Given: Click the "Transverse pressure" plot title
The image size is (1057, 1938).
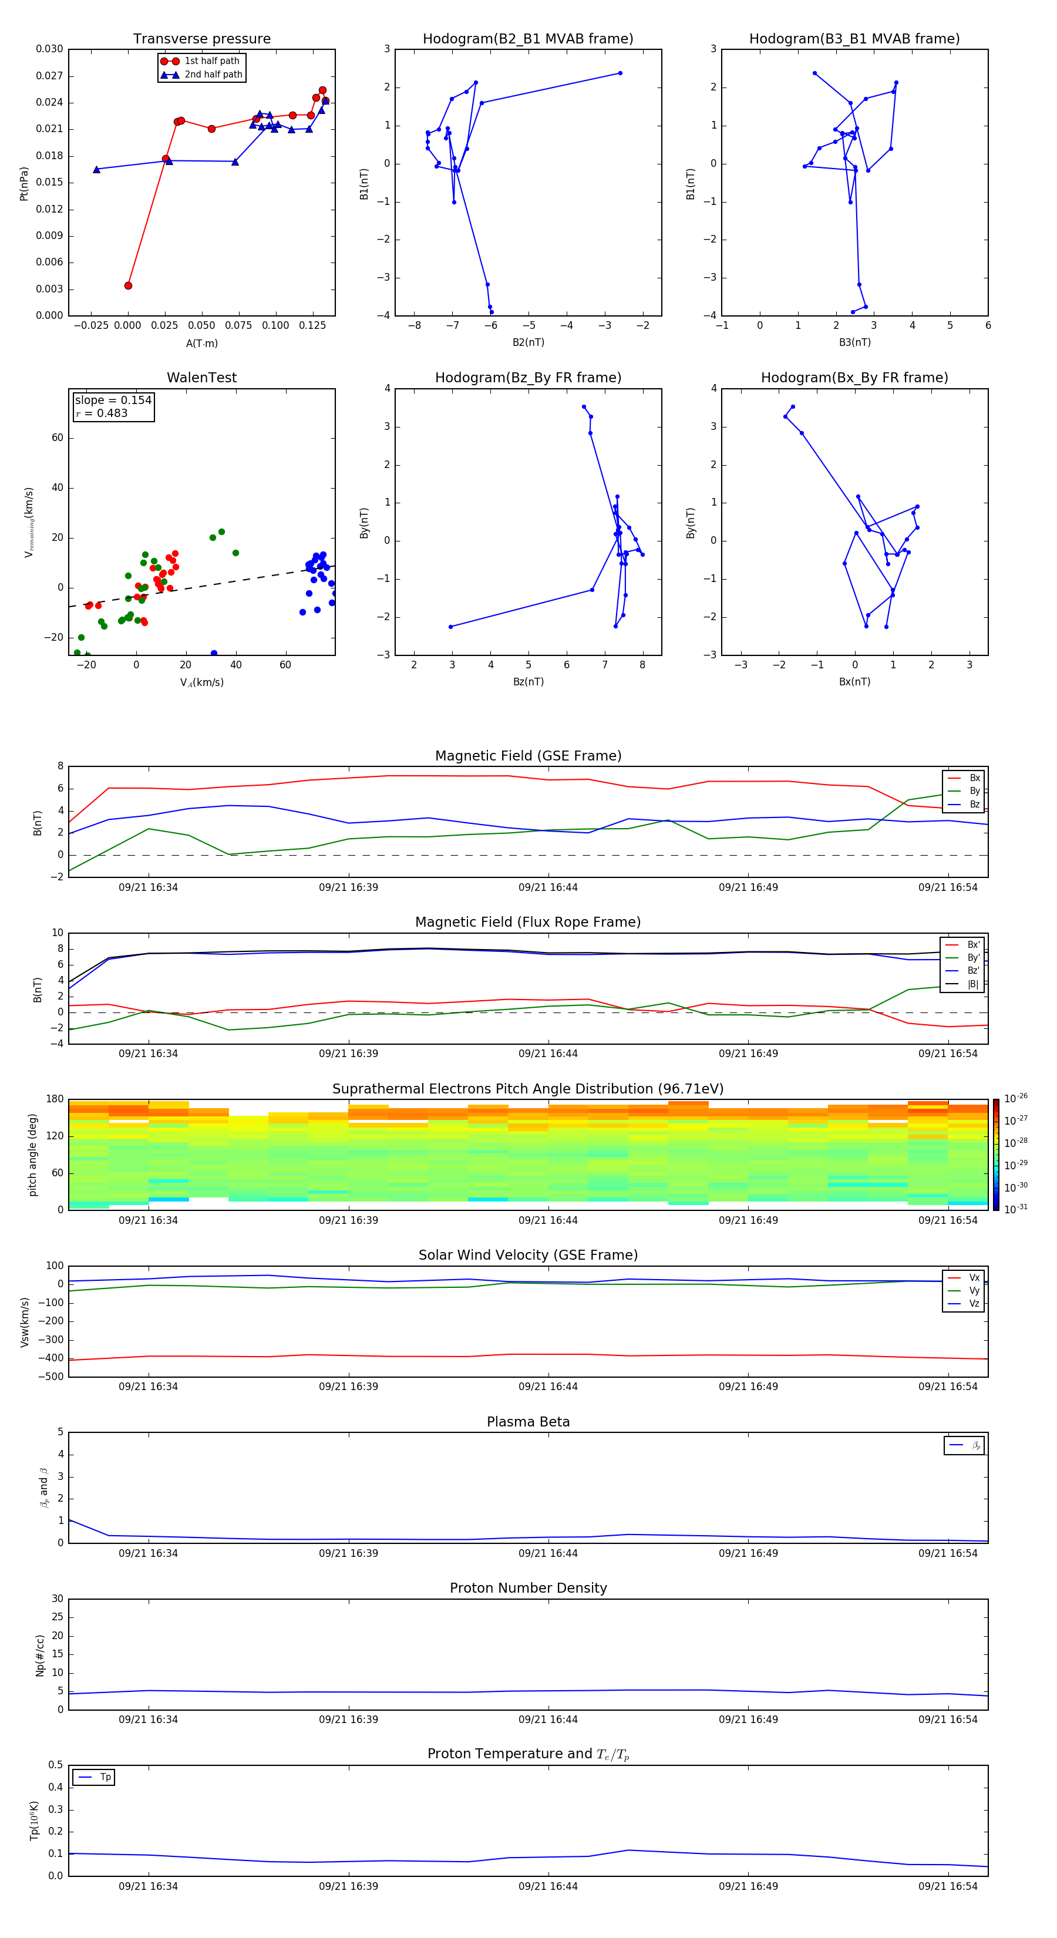Looking at the screenshot, I should coord(201,39).
